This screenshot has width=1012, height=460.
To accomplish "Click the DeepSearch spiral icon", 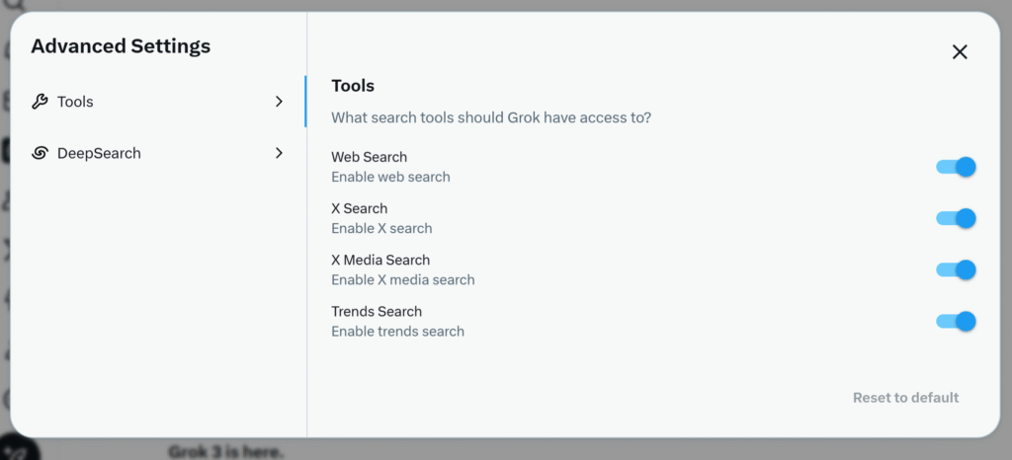I will pyautogui.click(x=40, y=153).
